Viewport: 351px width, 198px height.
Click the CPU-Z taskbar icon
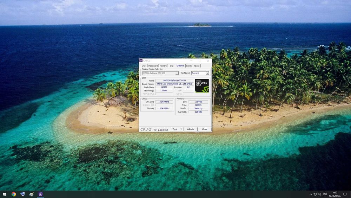pyautogui.click(x=40, y=194)
